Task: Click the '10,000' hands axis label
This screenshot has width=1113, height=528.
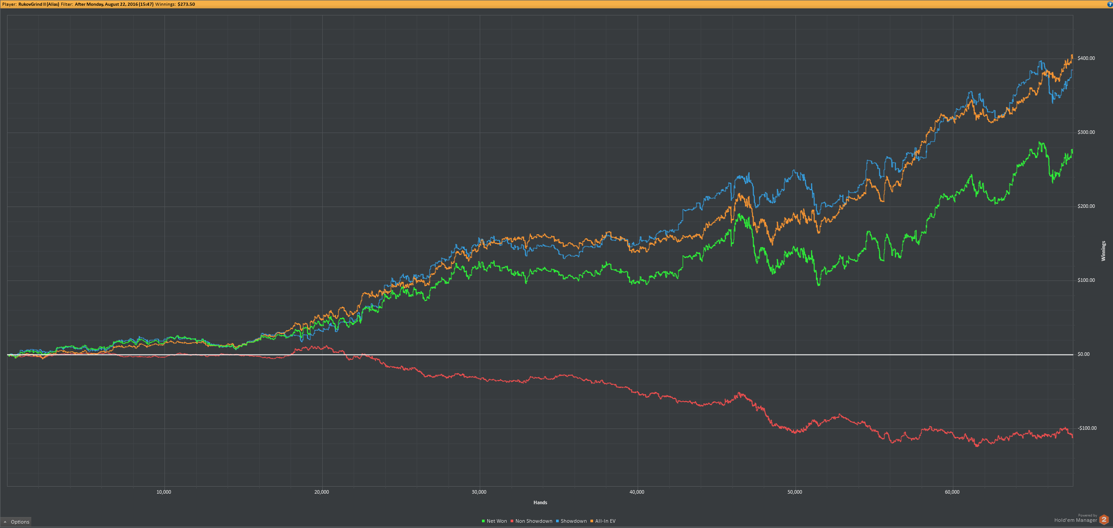Action: [x=164, y=492]
